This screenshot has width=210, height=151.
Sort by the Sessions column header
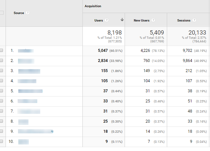184,20
